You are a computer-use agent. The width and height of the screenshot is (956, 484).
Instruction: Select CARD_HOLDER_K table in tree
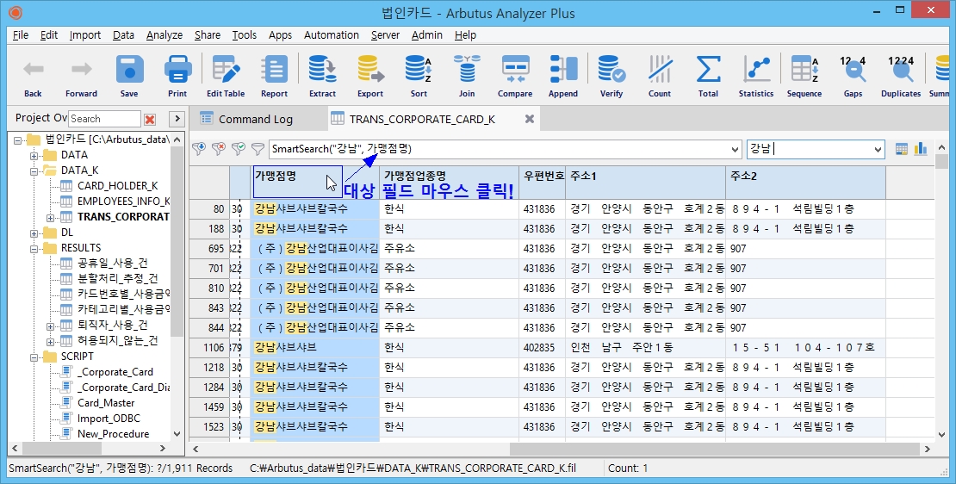pyautogui.click(x=117, y=186)
